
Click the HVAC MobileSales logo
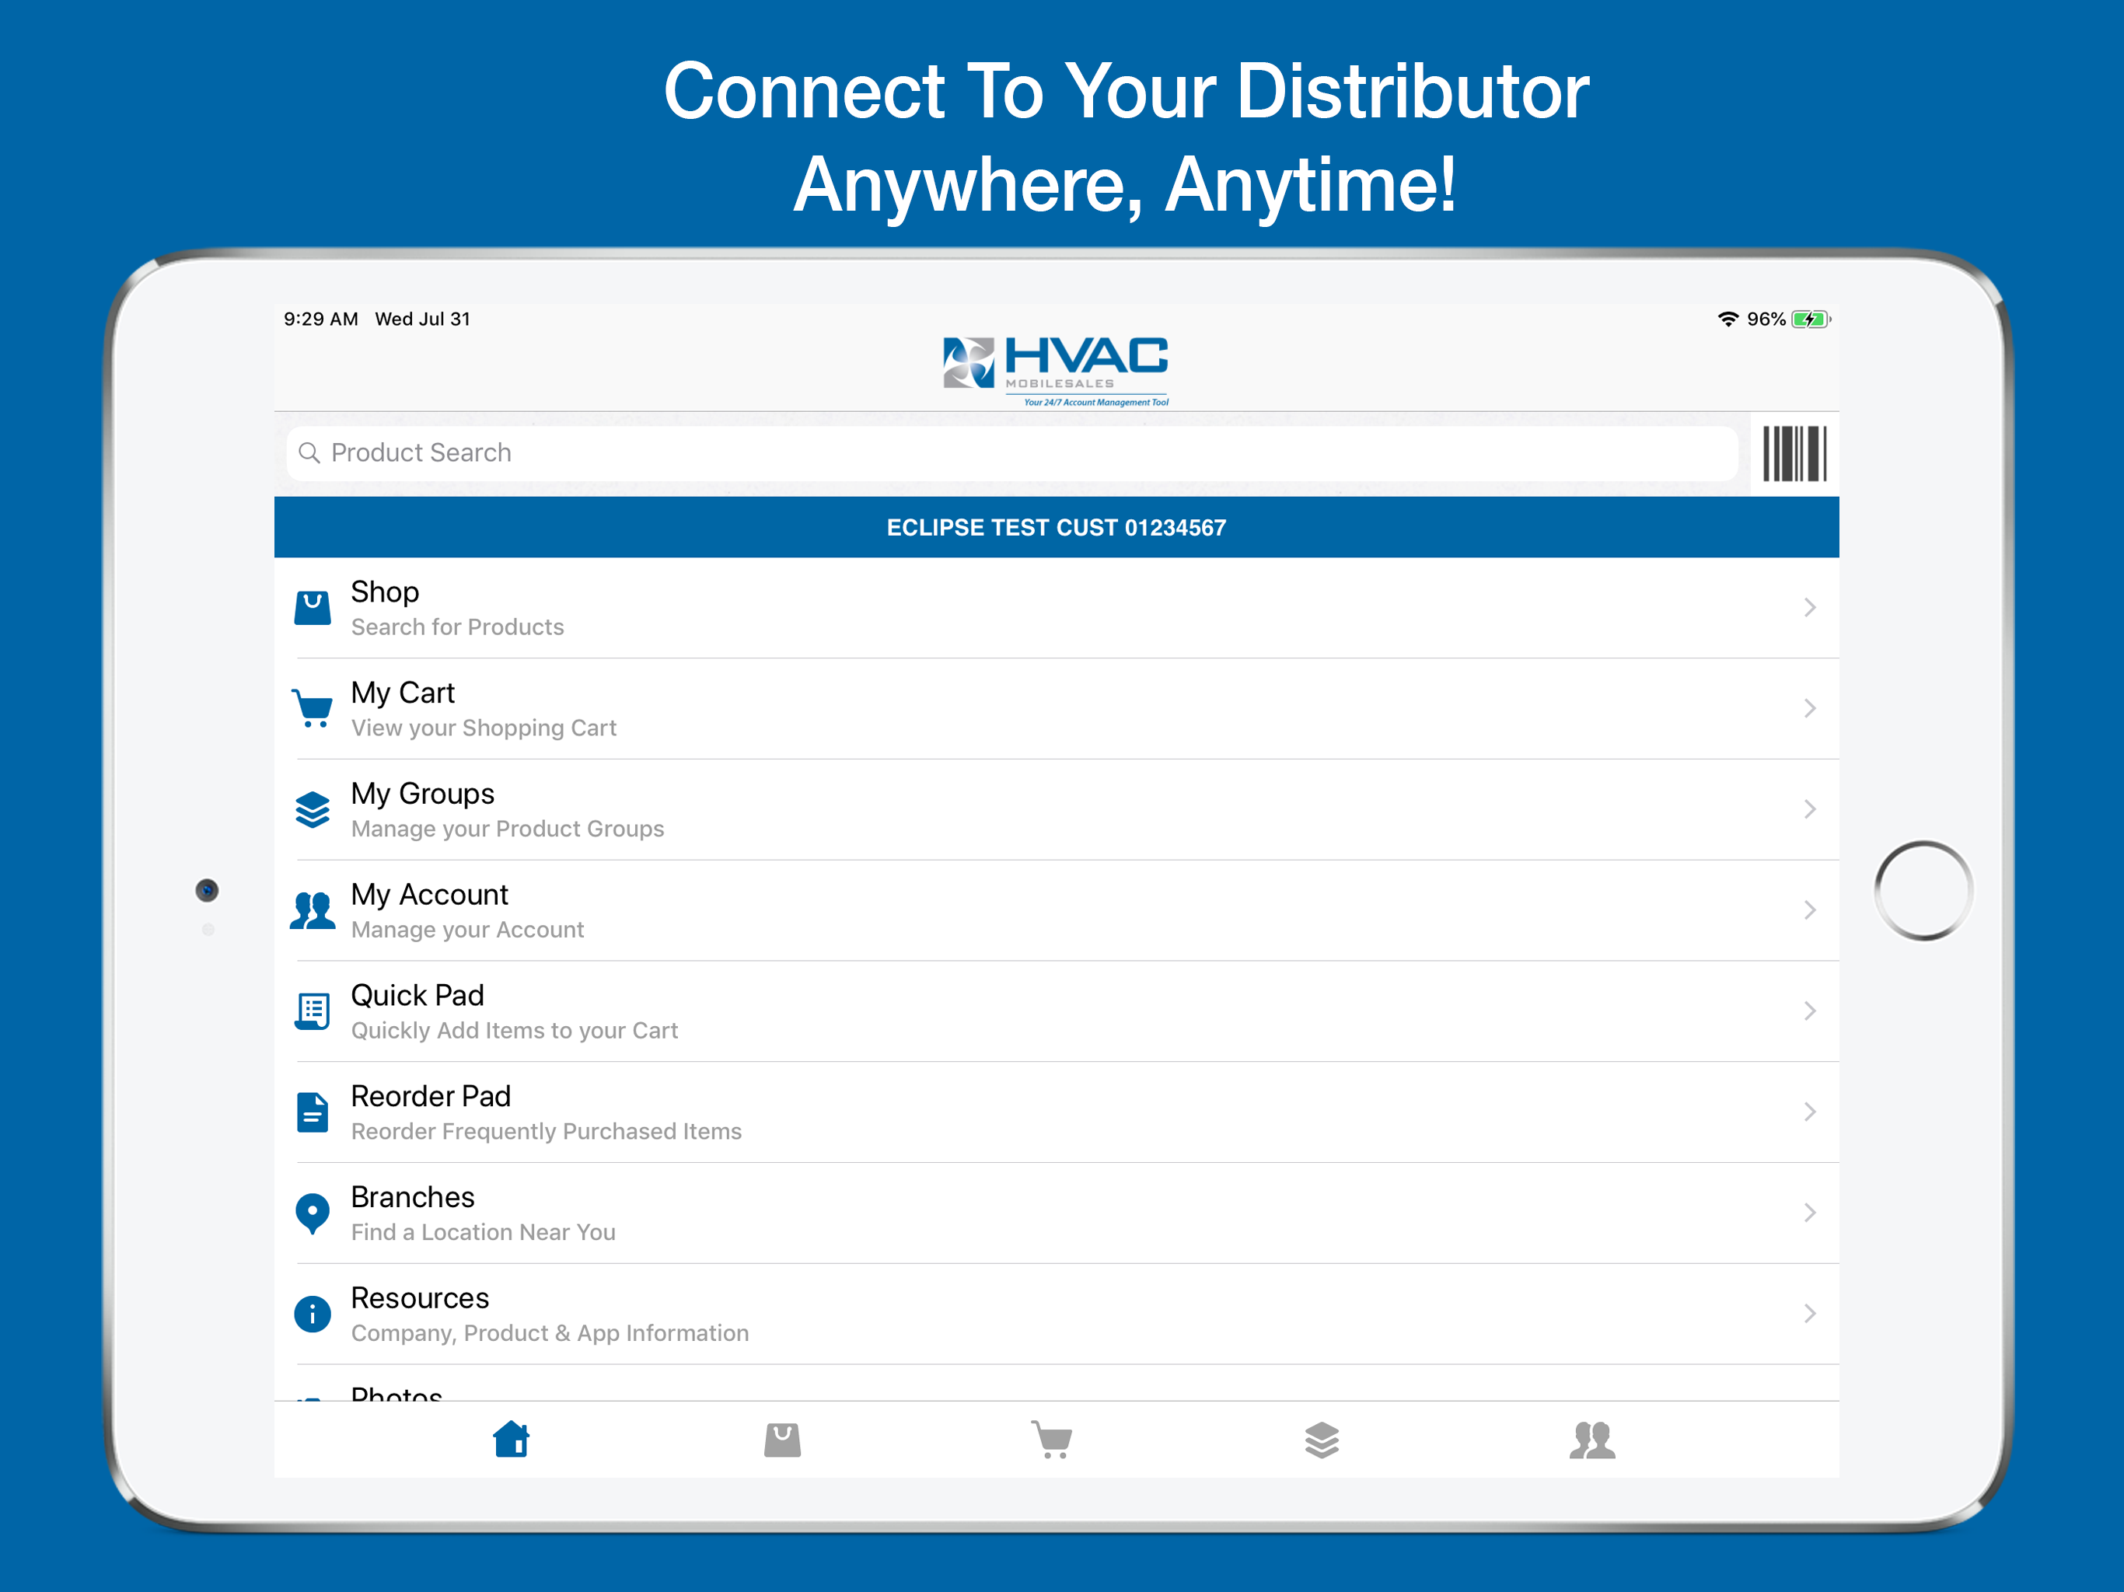pos(1055,372)
